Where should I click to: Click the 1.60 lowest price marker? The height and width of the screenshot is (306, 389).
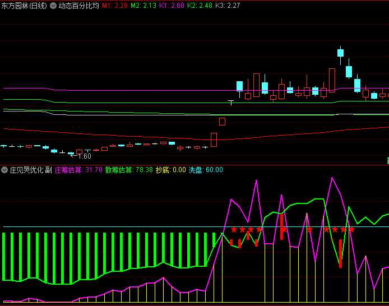[x=83, y=156]
